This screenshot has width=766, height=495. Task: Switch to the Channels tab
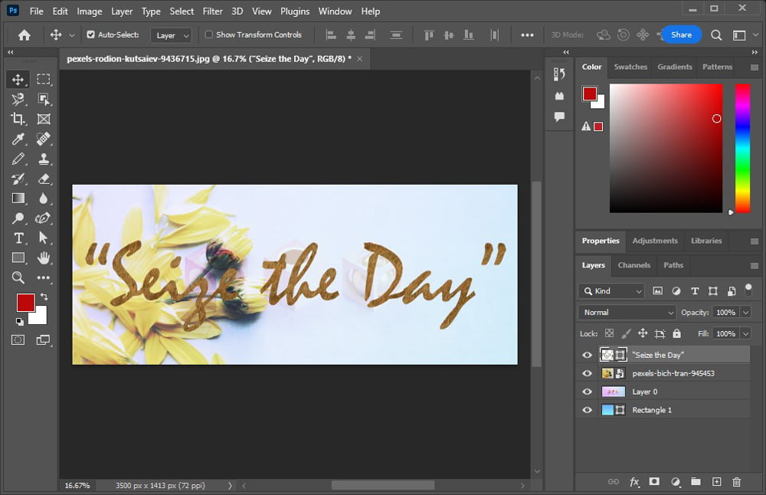[634, 265]
